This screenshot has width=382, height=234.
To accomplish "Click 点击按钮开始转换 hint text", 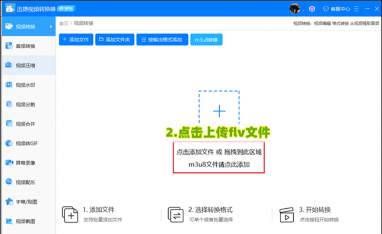I will 319,220.
